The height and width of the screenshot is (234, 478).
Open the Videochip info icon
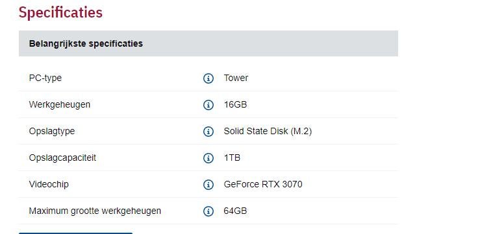[x=208, y=184]
